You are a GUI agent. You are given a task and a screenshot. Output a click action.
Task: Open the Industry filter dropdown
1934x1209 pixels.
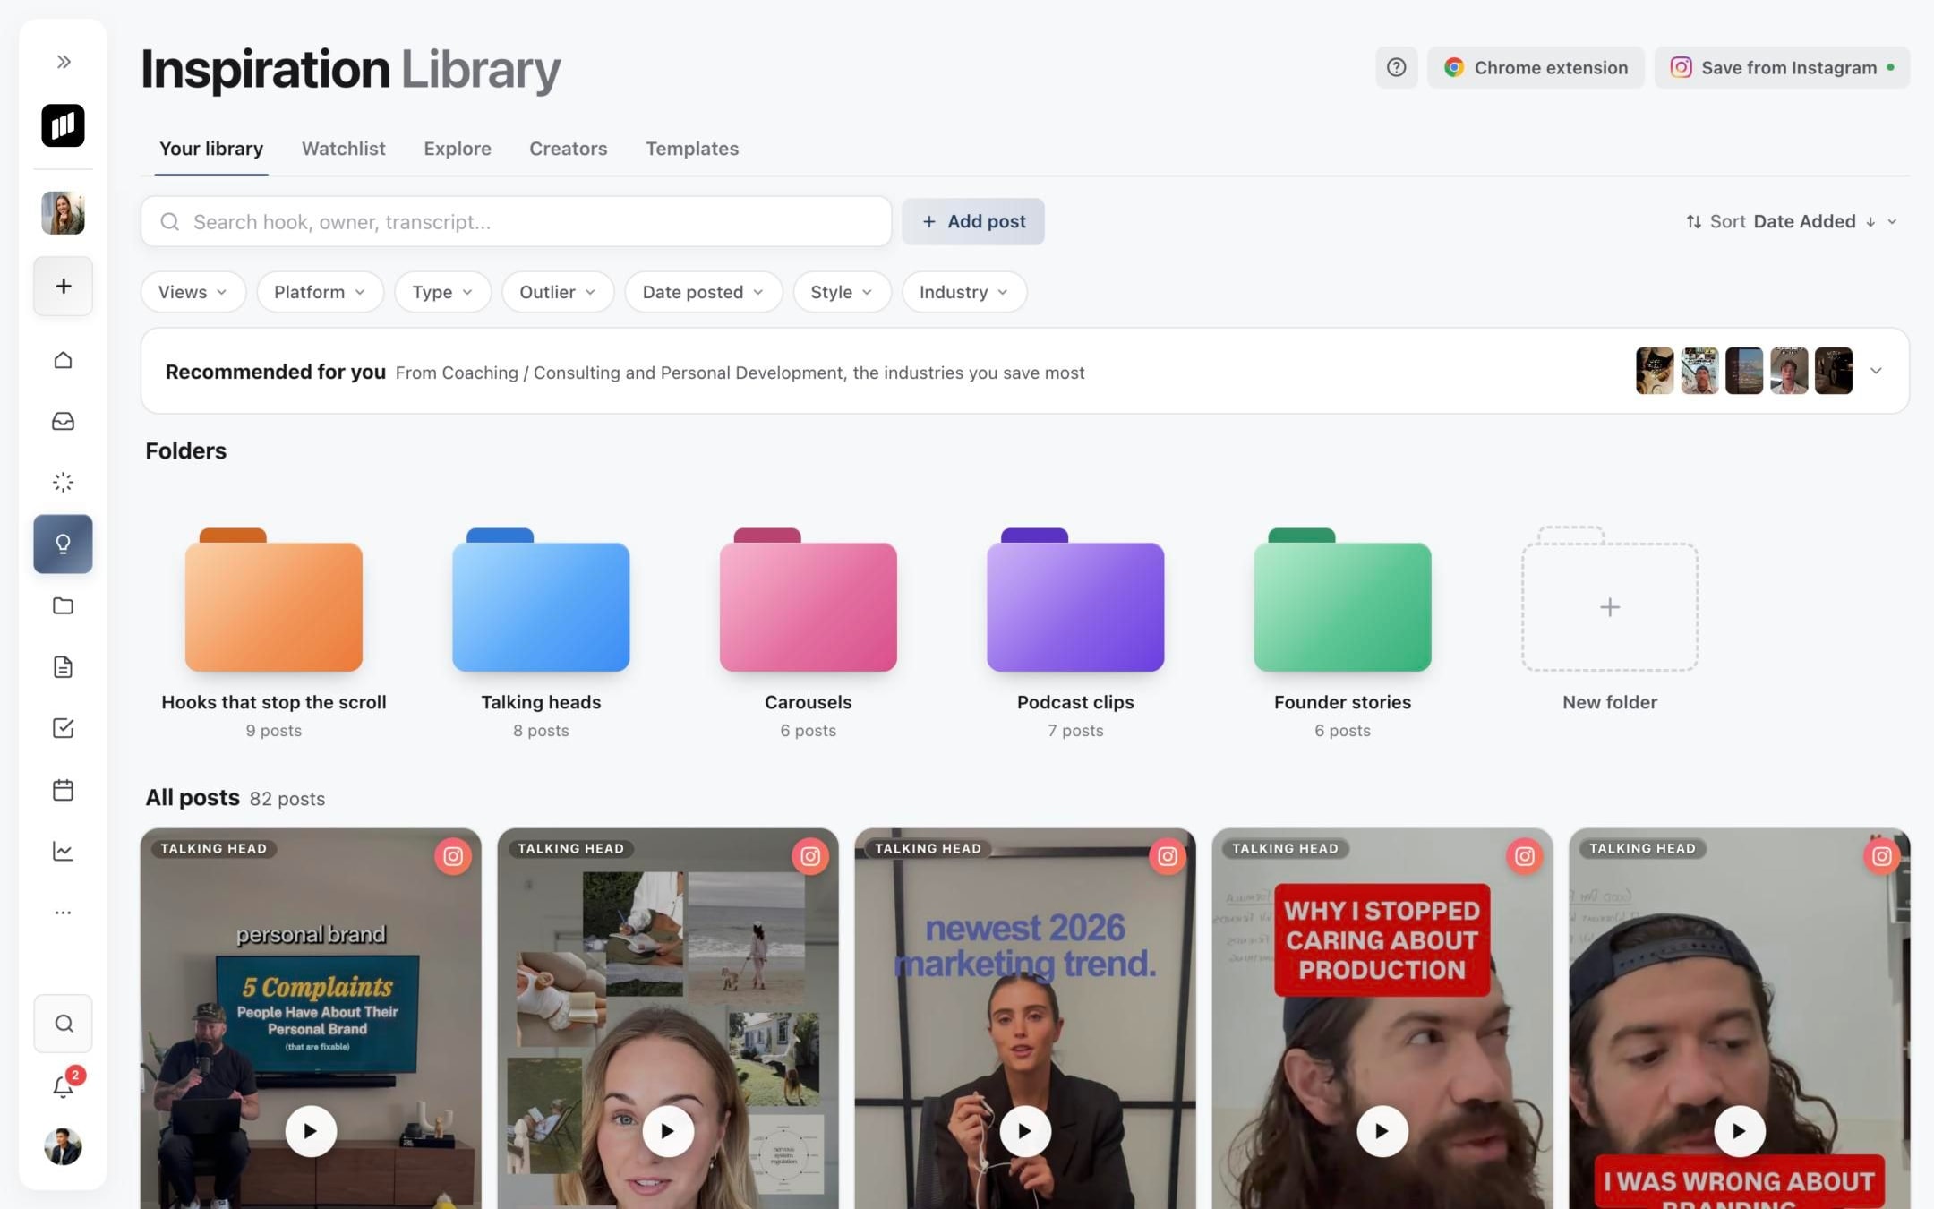964,292
